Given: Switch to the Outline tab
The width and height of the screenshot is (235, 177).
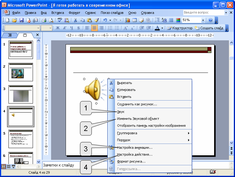Looking at the screenshot, I should 10,35.
